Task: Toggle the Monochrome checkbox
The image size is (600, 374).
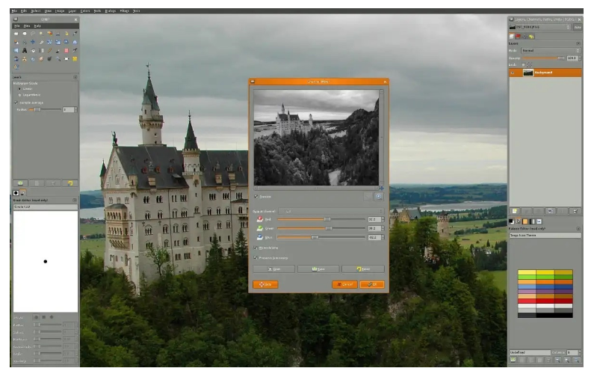Action: coord(256,248)
